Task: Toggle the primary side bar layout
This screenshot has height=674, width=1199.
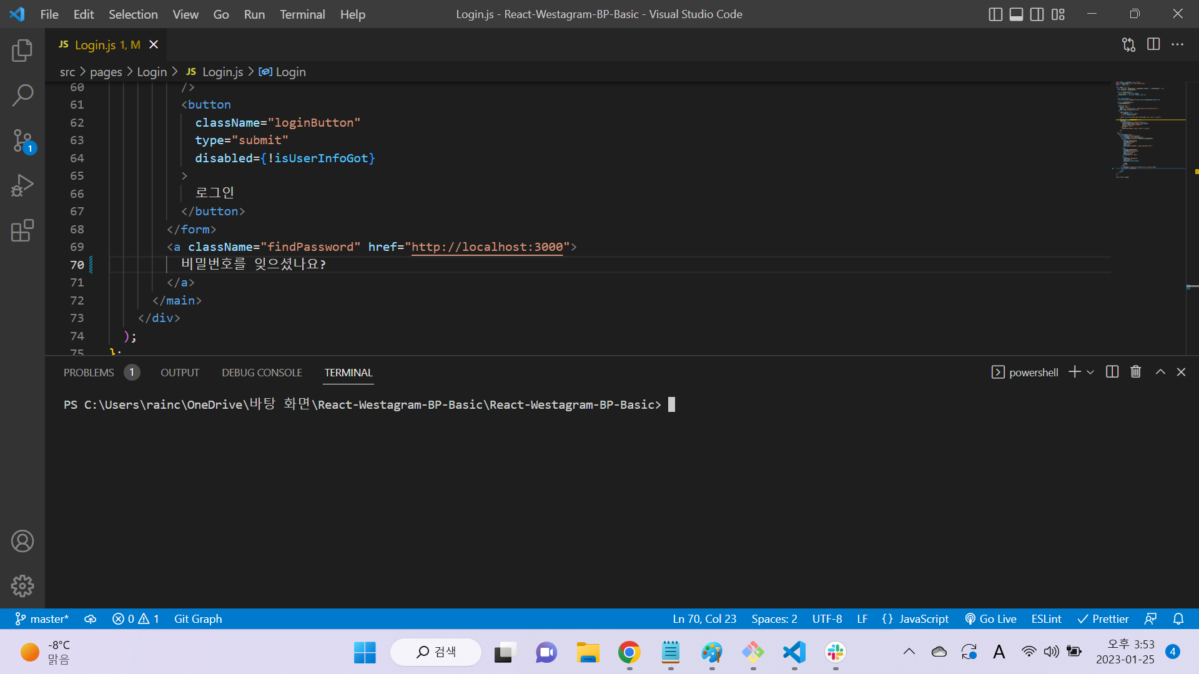Action: [996, 14]
